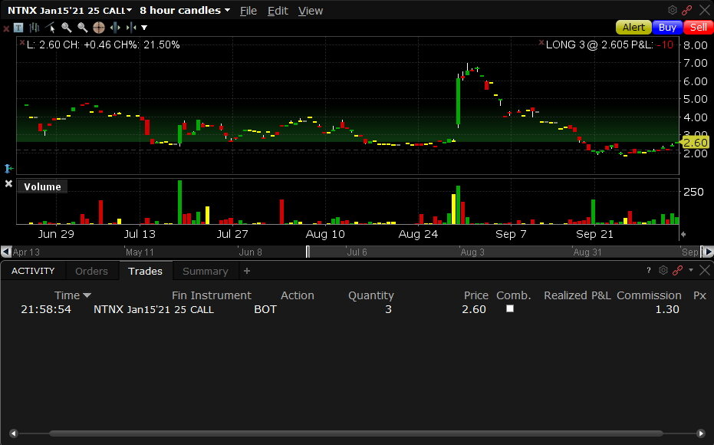Viewport: 714px width, 445px height.
Task: Click the 1.30 commission value
Action: click(x=667, y=310)
